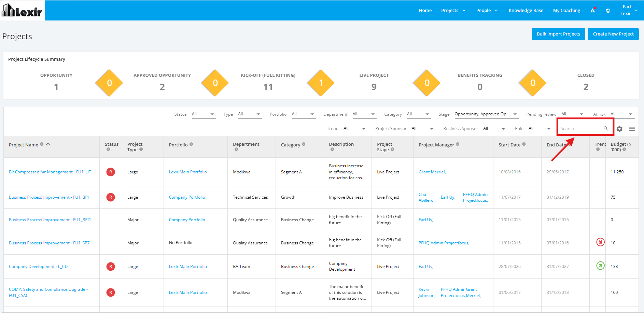Click red R status badge for Compressed Air
The height and width of the screenshot is (313, 644).
pyautogui.click(x=111, y=172)
